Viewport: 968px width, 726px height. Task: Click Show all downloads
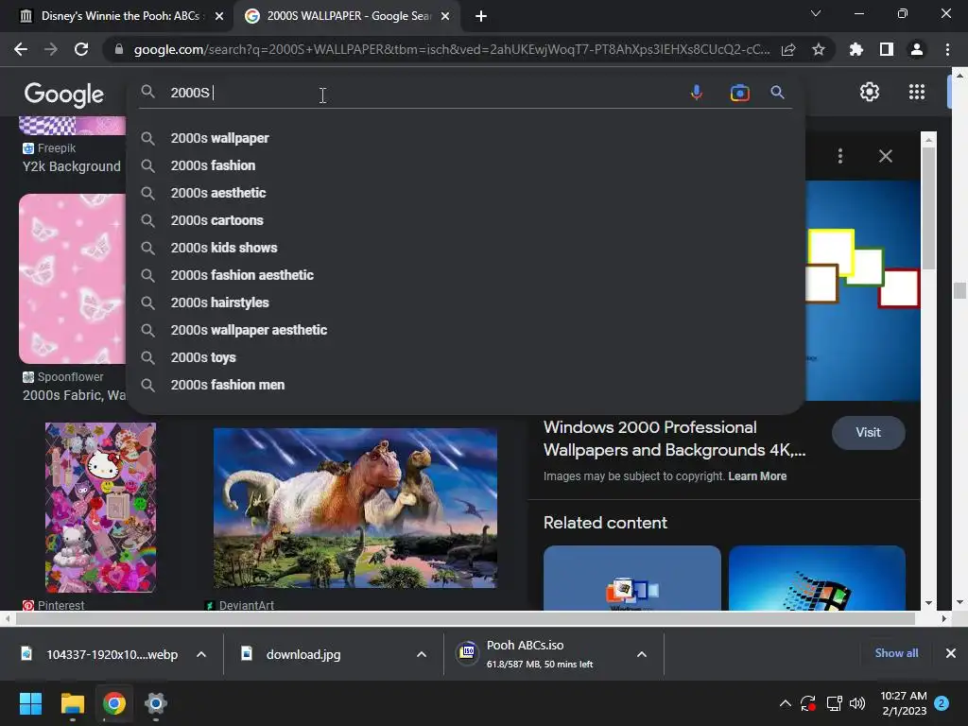tap(896, 653)
